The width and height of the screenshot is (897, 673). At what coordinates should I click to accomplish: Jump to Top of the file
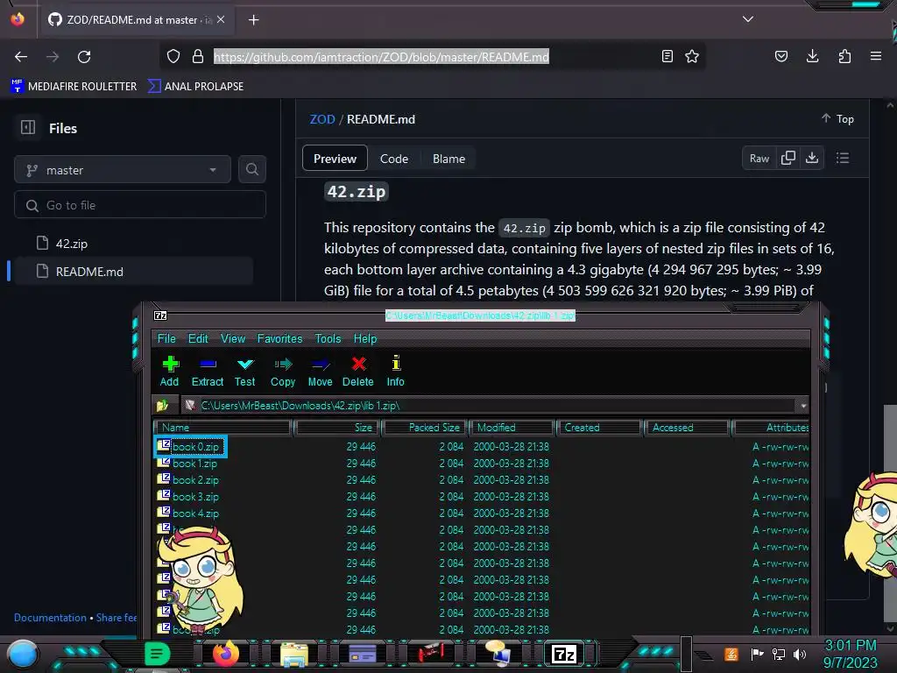[x=838, y=118]
